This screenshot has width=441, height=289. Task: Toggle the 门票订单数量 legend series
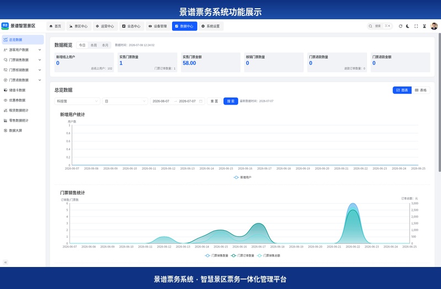pyautogui.click(x=243, y=255)
